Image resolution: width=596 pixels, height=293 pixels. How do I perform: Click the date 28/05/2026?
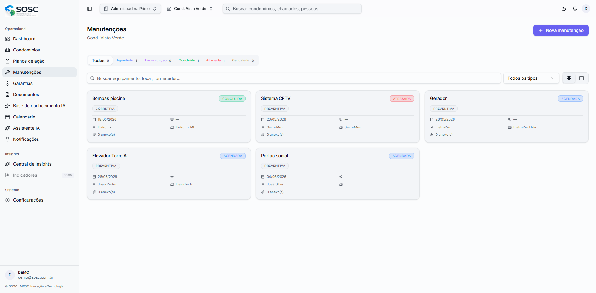click(107, 177)
